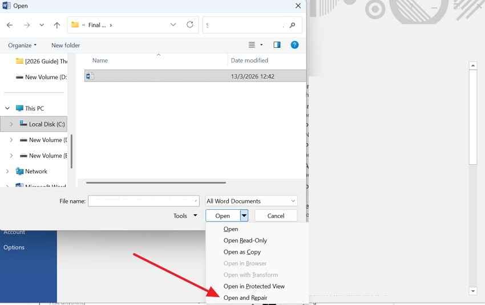Choose Open as Copy
485x305 pixels.
pos(242,252)
